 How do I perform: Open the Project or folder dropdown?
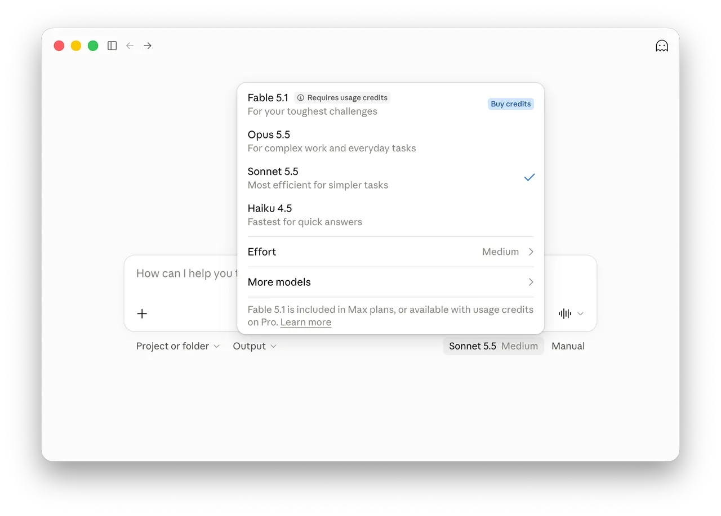(x=177, y=346)
